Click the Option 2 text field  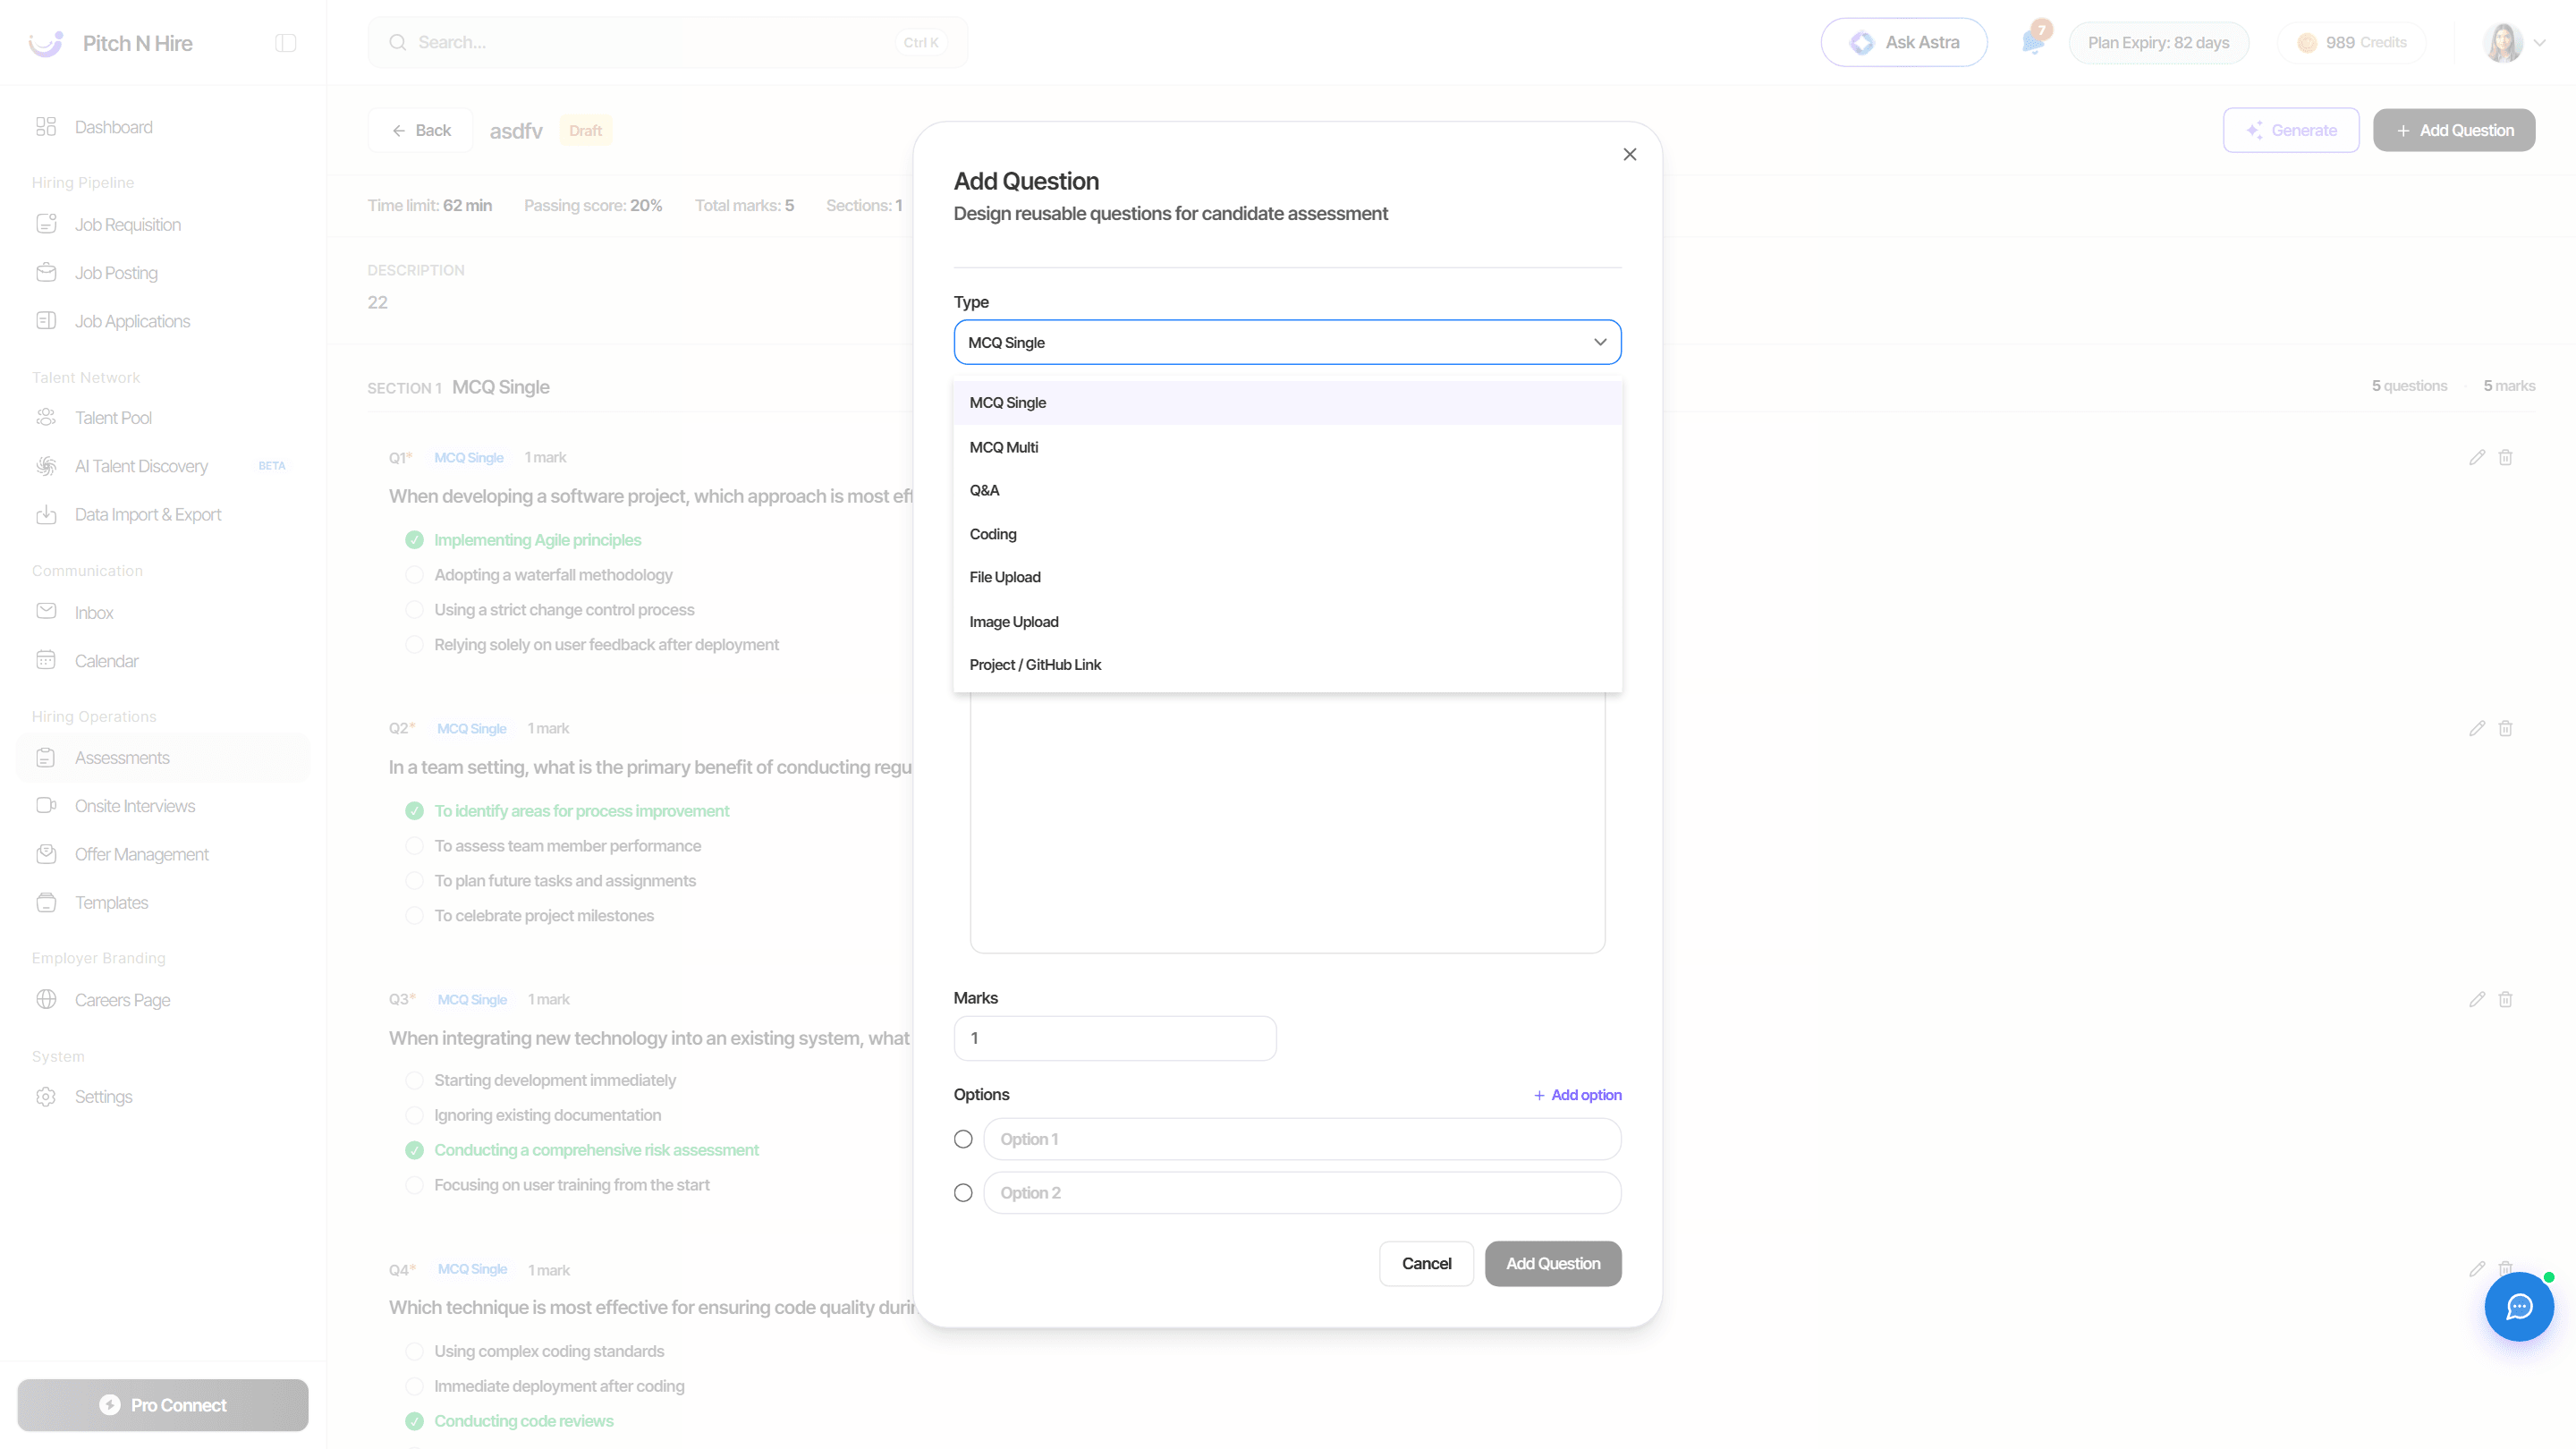[1302, 1193]
